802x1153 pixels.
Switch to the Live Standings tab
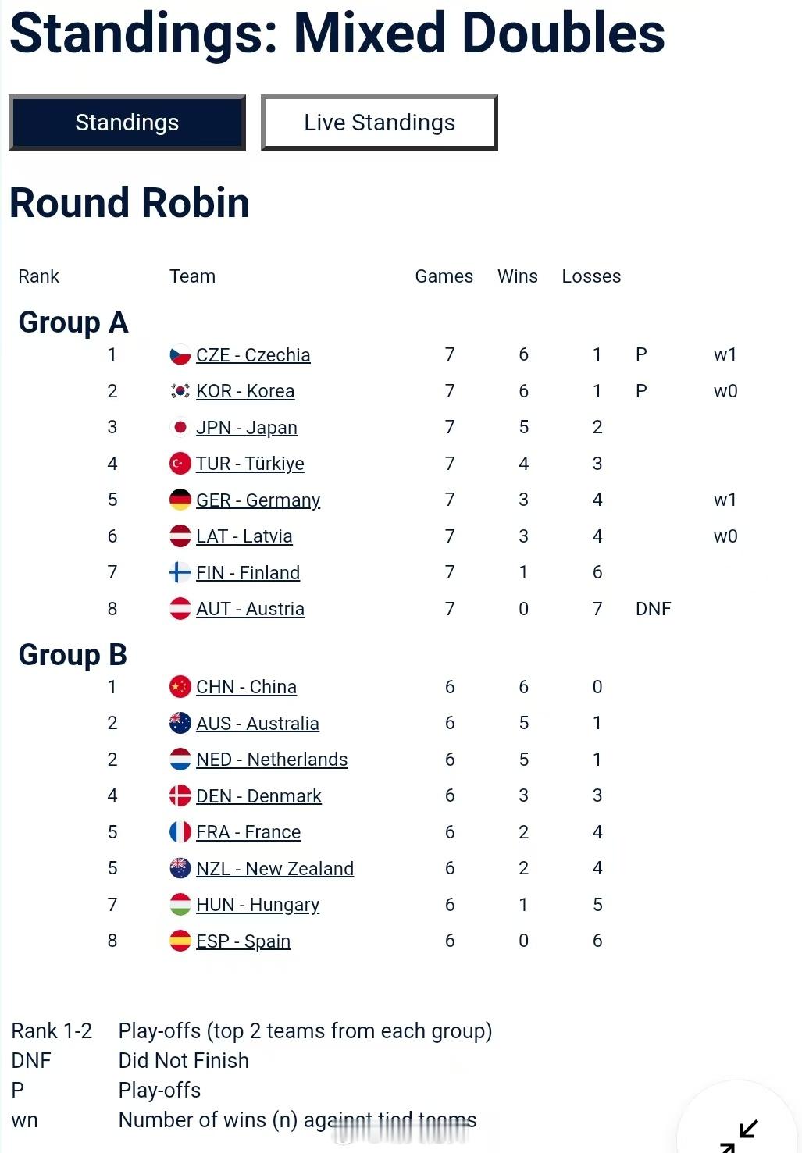tap(380, 123)
